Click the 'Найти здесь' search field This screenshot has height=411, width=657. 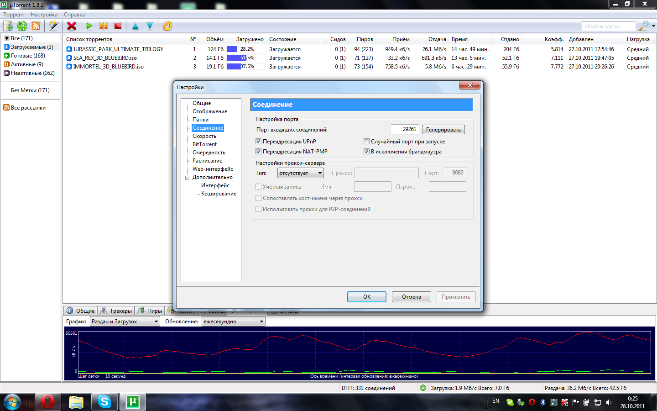609,26
